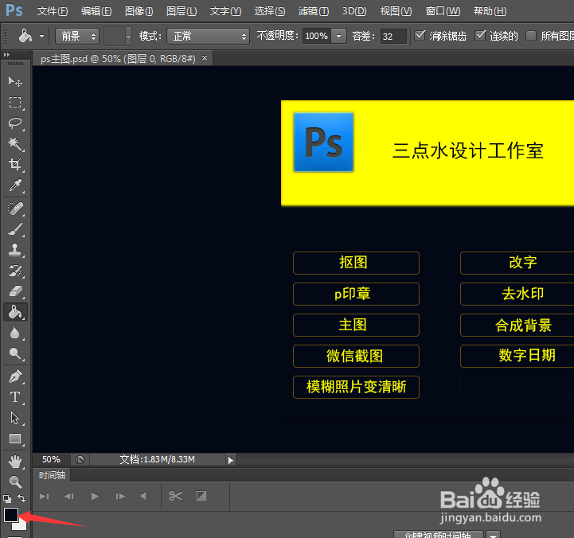
Task: Select the Horizontal Type tool
Action: (15, 397)
